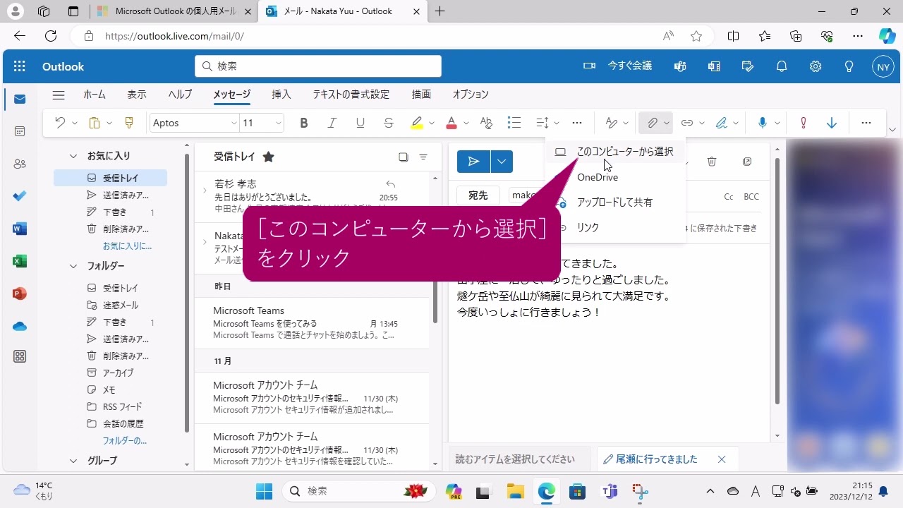The height and width of the screenshot is (508, 903).
Task: Click the お気に入りに... link
Action: tap(127, 246)
